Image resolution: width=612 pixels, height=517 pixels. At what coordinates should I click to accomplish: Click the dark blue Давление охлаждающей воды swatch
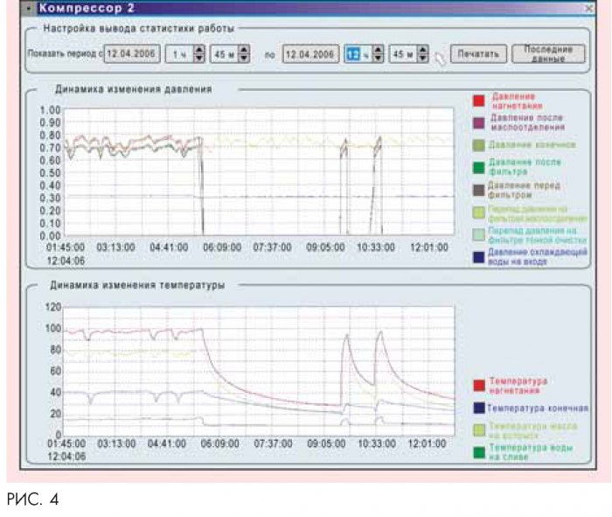point(477,256)
